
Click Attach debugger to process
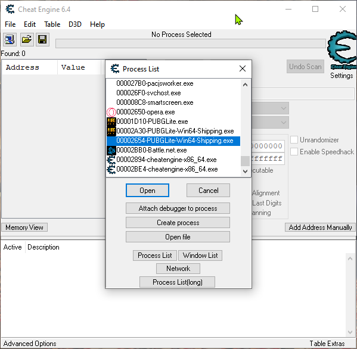[x=178, y=208]
